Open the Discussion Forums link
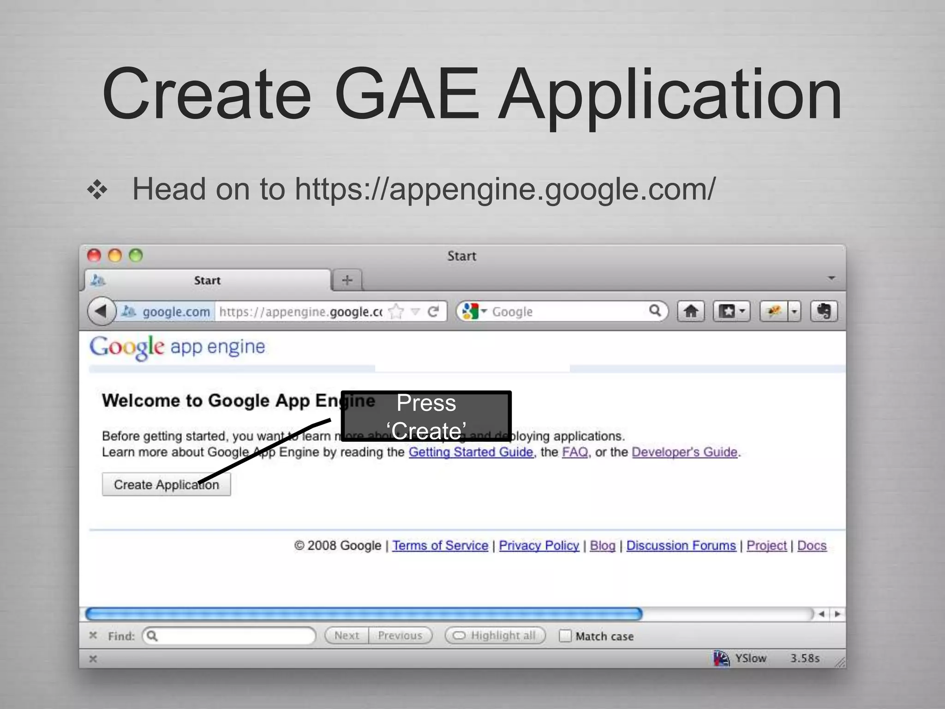Viewport: 945px width, 709px height. click(x=681, y=545)
